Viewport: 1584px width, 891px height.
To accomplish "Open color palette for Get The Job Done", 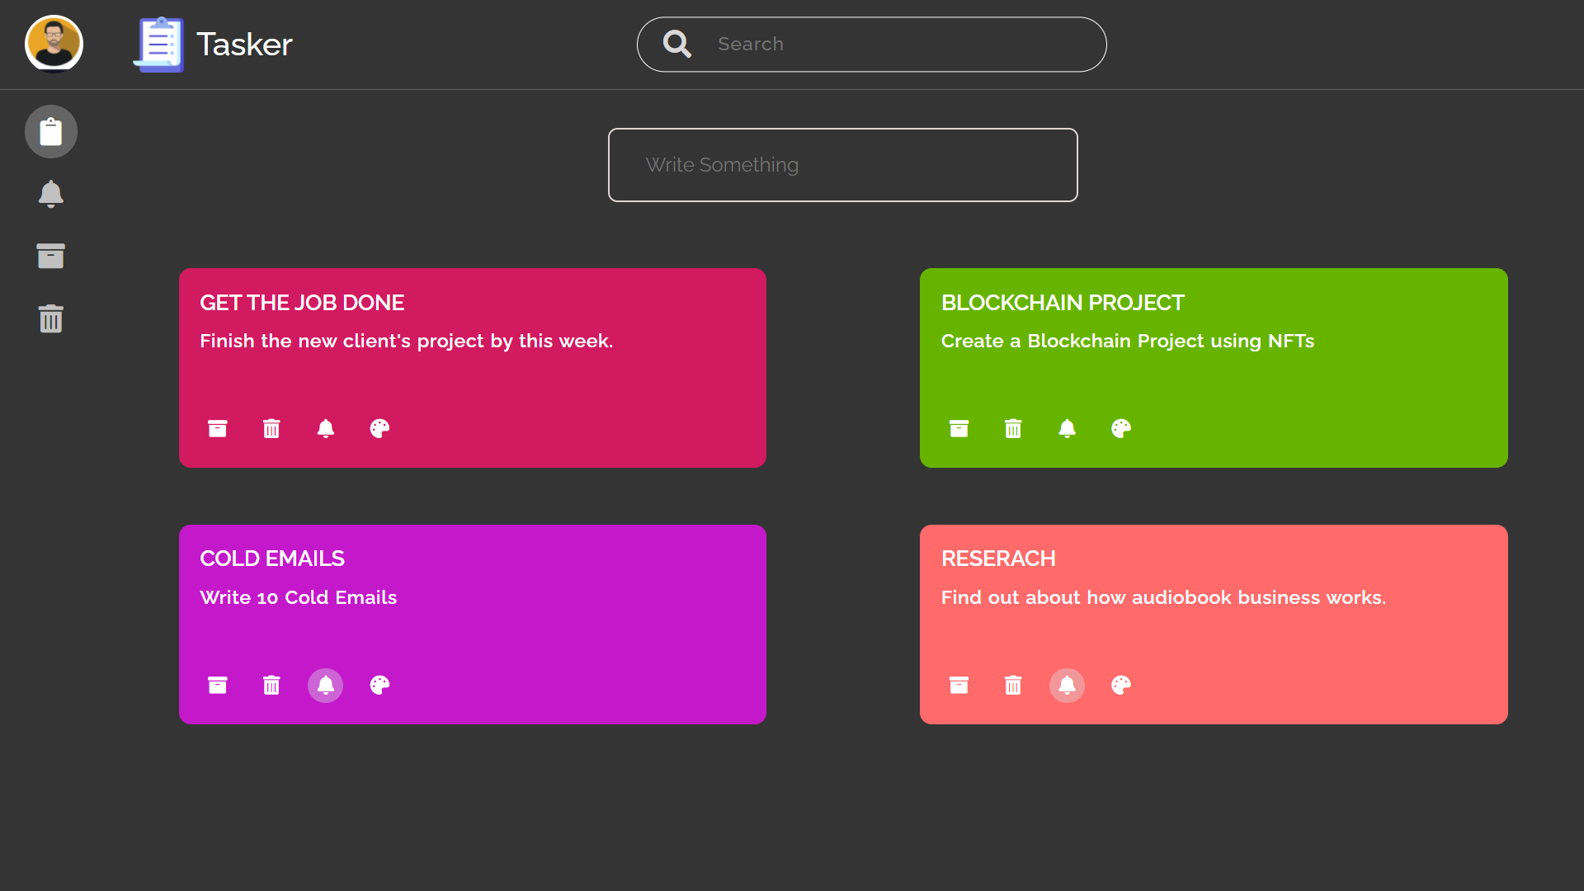I will coord(379,428).
